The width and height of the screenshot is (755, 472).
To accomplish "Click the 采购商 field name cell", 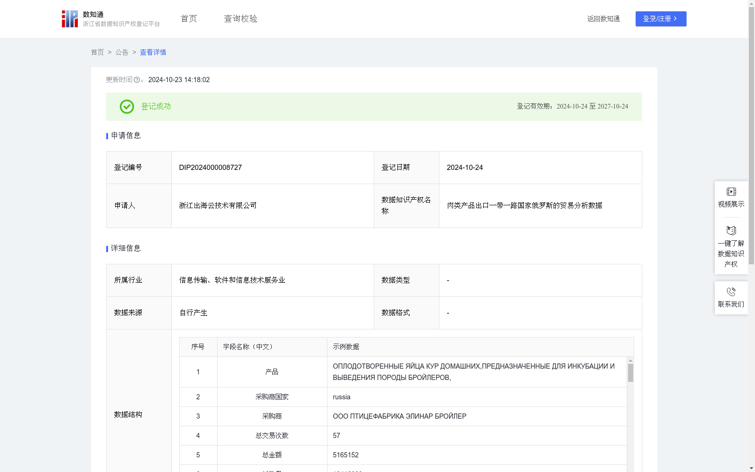I will click(x=272, y=416).
